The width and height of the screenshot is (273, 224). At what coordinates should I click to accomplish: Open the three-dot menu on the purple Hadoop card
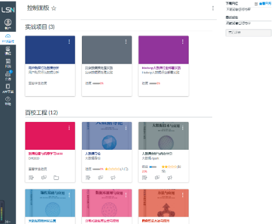coord(183,41)
